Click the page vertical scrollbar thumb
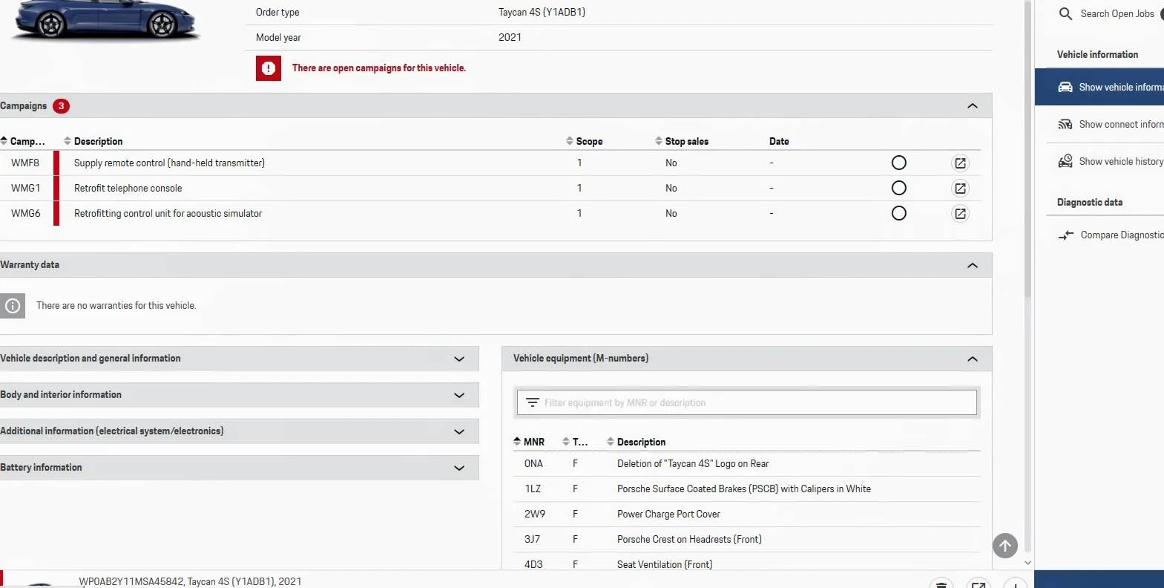The height and width of the screenshot is (588, 1164). click(1027, 148)
